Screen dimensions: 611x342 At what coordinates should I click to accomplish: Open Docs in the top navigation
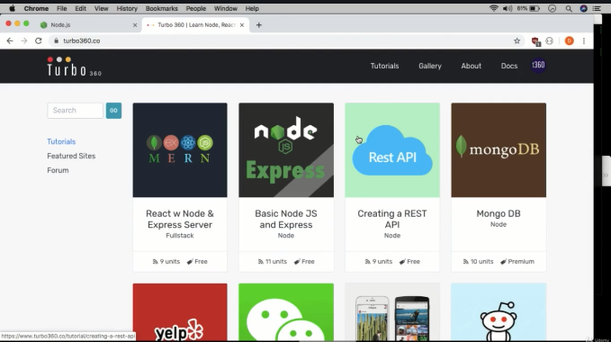(x=509, y=66)
